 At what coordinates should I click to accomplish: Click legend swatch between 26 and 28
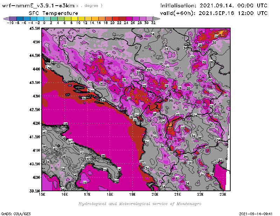(136, 19)
